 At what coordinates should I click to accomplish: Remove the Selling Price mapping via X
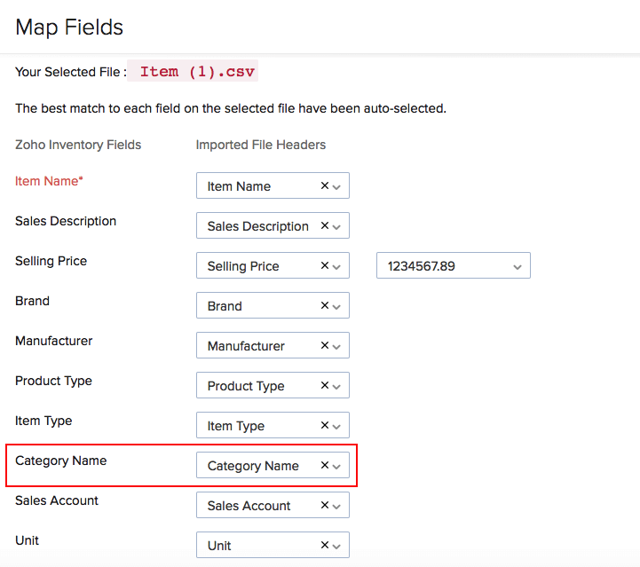pos(324,266)
